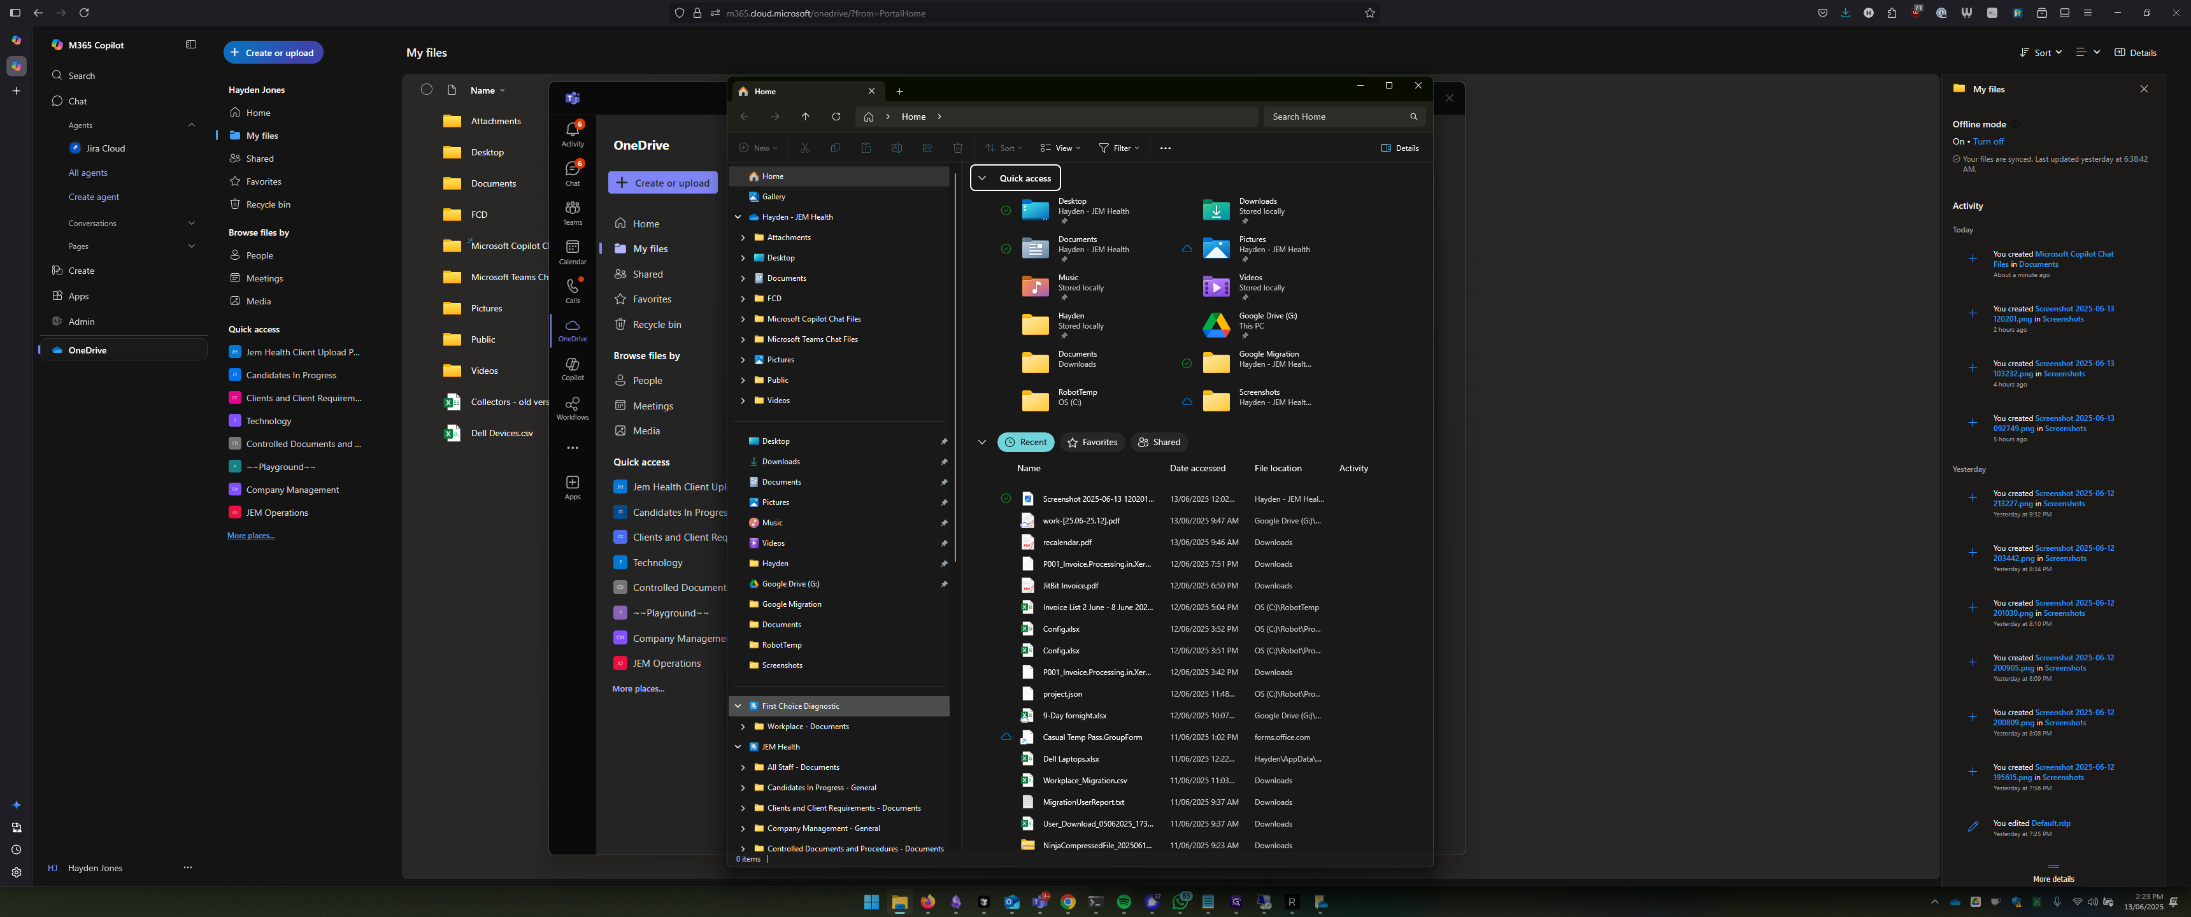Open More details in activity pane

(2053, 879)
